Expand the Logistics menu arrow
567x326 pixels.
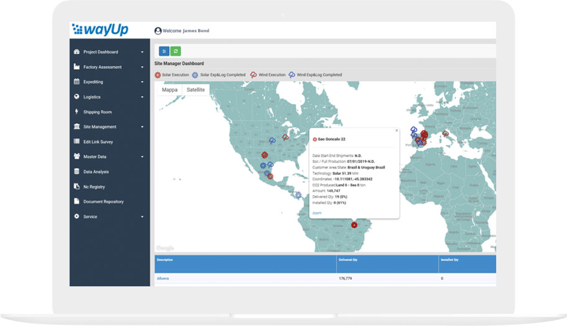pyautogui.click(x=142, y=97)
